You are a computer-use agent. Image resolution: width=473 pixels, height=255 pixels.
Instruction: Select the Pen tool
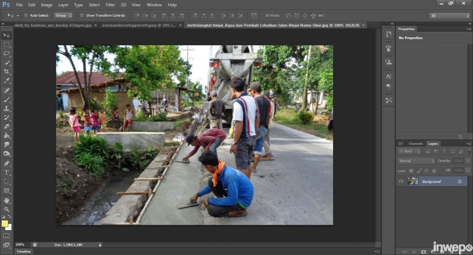click(x=6, y=163)
